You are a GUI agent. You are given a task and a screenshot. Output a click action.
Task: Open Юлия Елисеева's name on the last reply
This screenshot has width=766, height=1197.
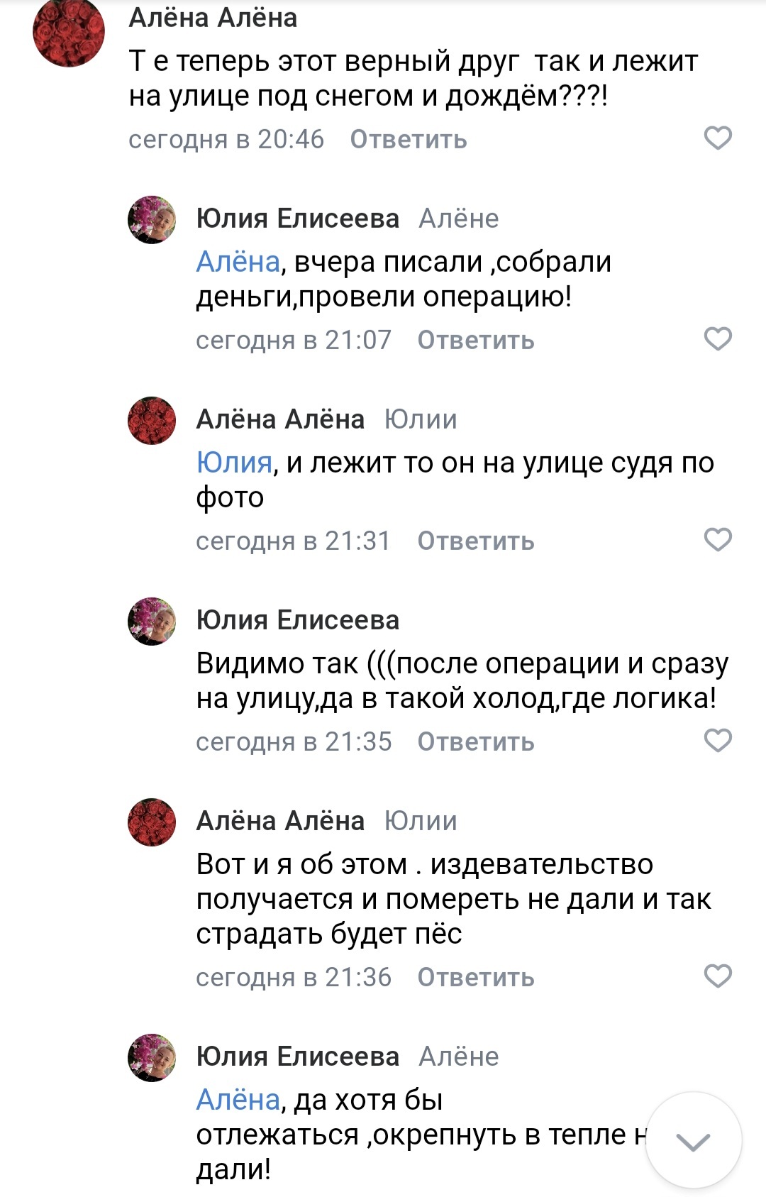(298, 1057)
